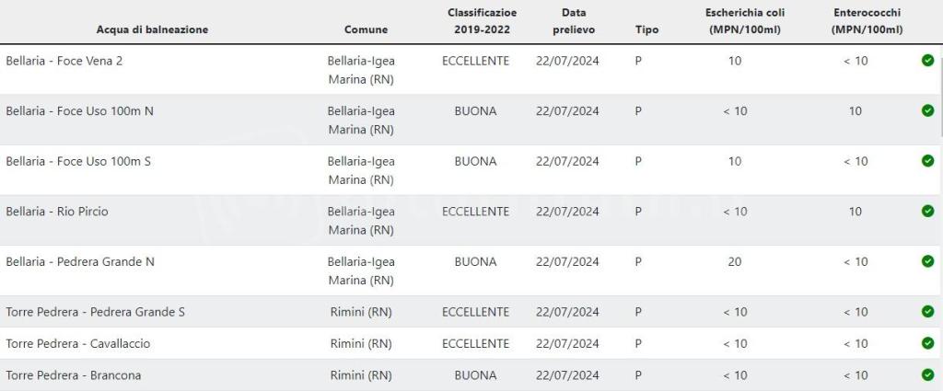This screenshot has width=943, height=391.
Task: Click green check icon for Pedrera Grande S
Action: [x=927, y=312]
